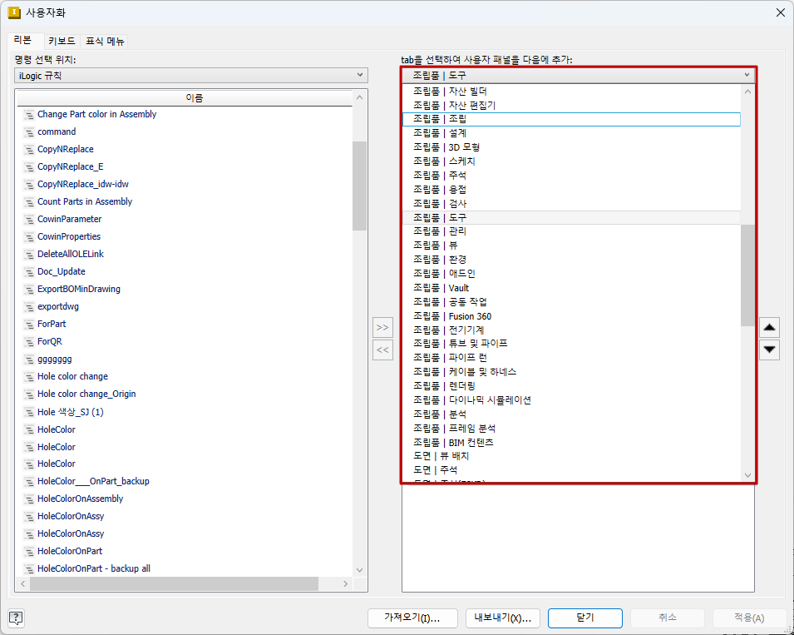Select 조립품 | 뷰 option
Viewport: 794px width, 635px height.
pyautogui.click(x=571, y=246)
